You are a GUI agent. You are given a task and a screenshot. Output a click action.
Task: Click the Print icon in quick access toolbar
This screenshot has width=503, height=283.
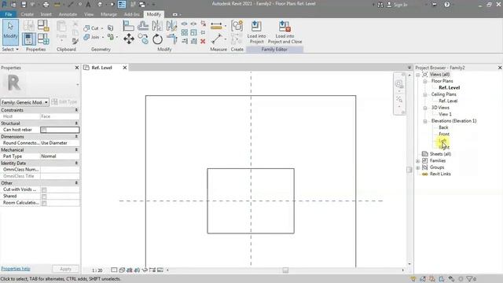click(x=46, y=5)
